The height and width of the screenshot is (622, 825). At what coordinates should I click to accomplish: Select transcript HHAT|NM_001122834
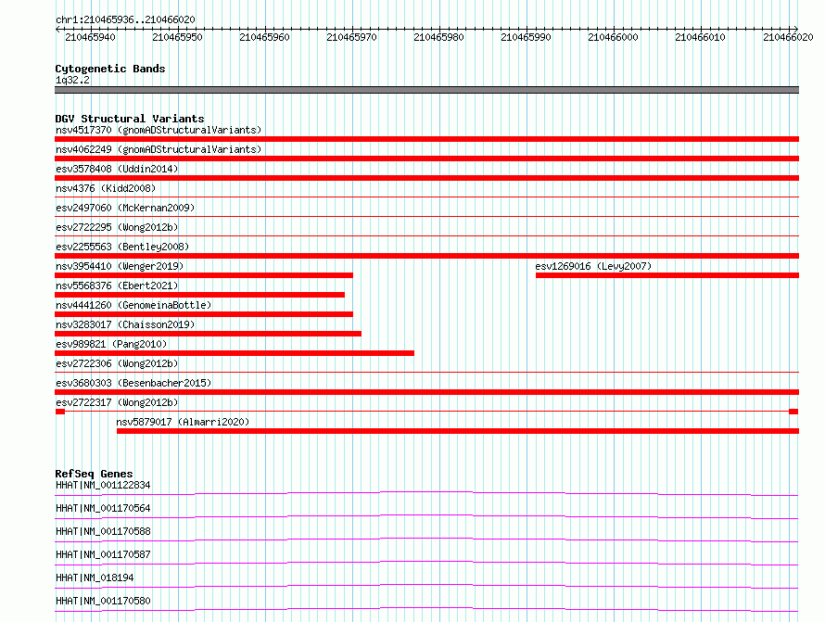tap(103, 485)
